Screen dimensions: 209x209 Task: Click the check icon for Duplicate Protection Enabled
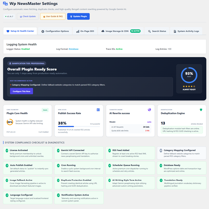pyautogui.click(x=58, y=180)
